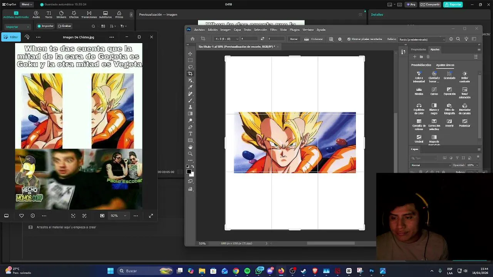Viewport: 493px width, 277px height.
Task: Select the Hand tool
Action: pyautogui.click(x=190, y=147)
